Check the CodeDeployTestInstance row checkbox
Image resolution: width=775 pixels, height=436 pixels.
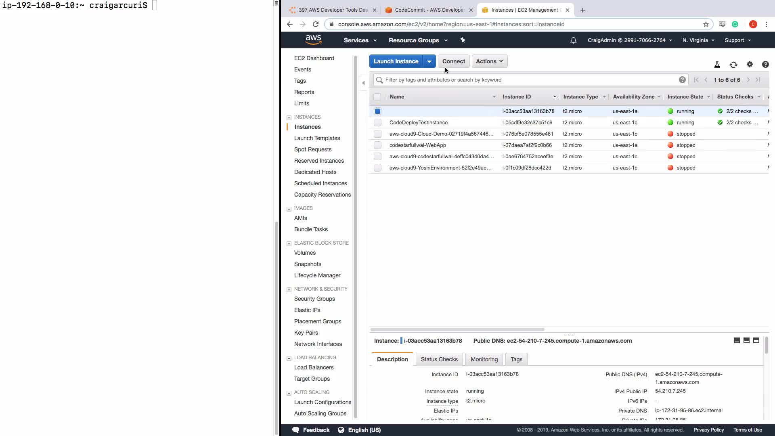pos(377,123)
